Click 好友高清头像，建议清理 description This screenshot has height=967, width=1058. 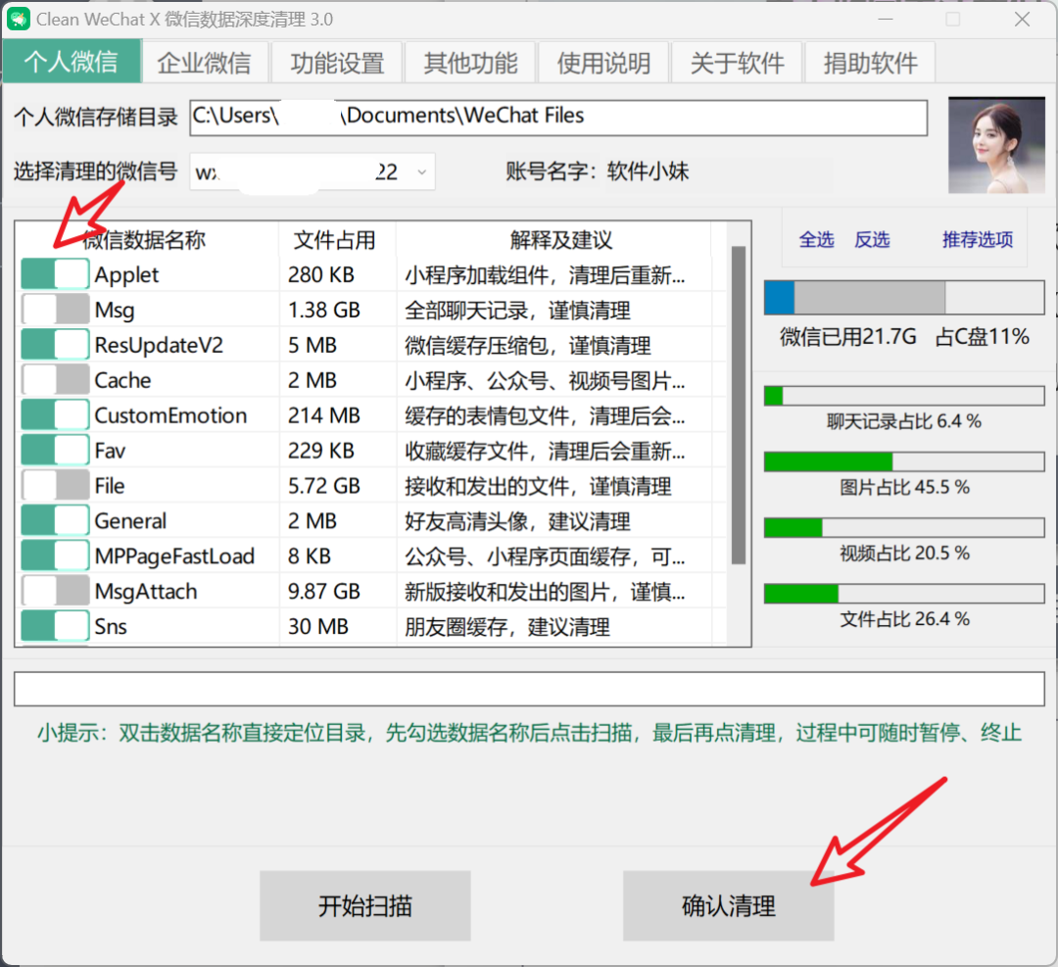(517, 521)
